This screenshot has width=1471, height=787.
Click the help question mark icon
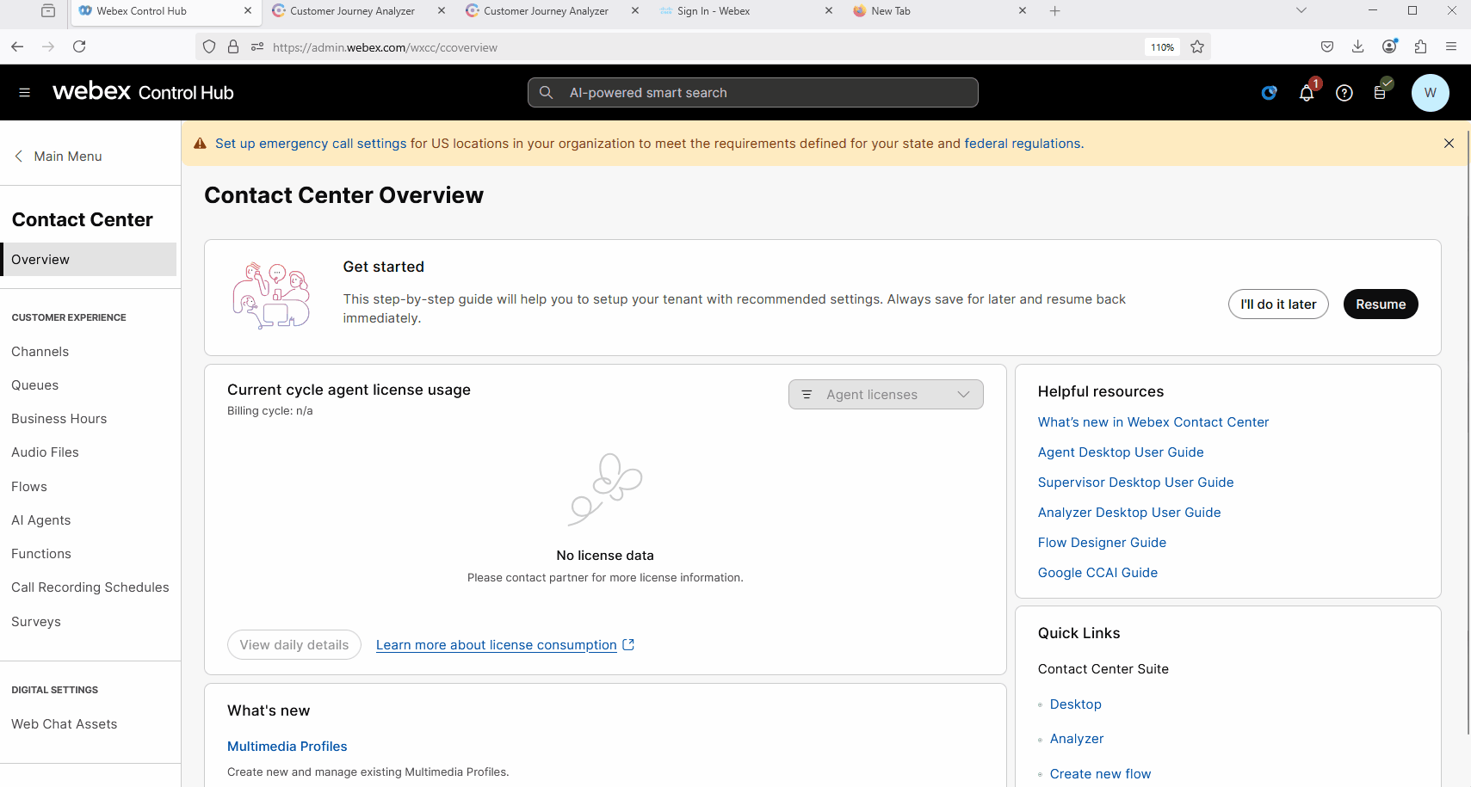click(1344, 93)
